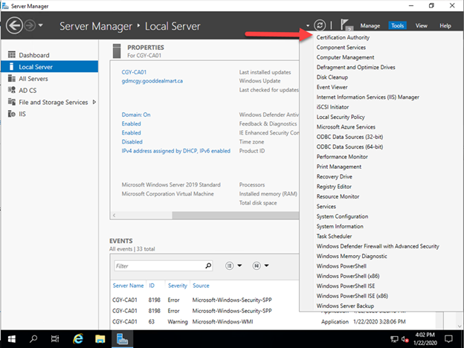Click IPv4 address assigned by DHCP link
The width and height of the screenshot is (464, 348).
[175, 151]
